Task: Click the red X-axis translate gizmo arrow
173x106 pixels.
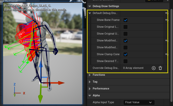Action: tap(61, 83)
